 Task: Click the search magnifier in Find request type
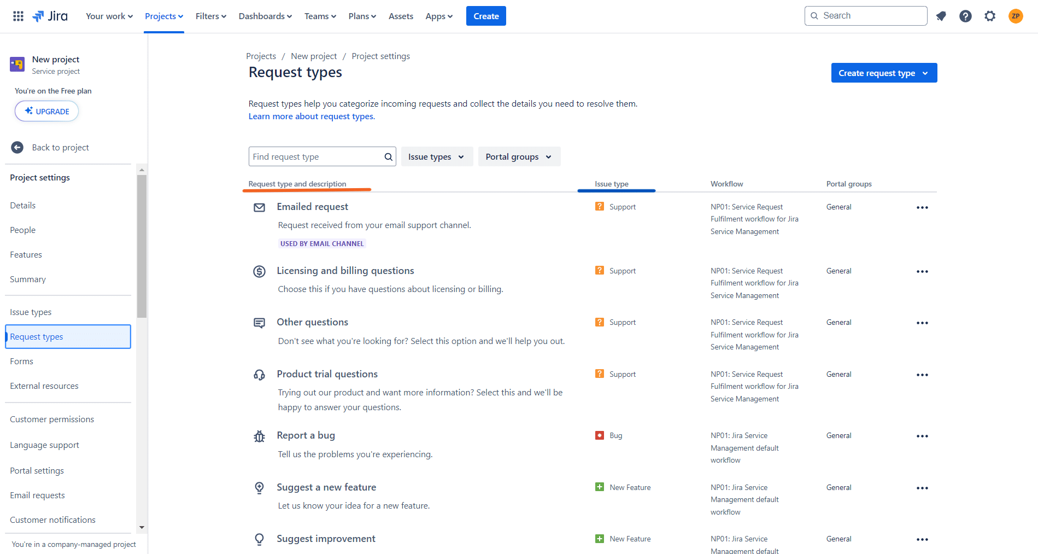(x=388, y=157)
